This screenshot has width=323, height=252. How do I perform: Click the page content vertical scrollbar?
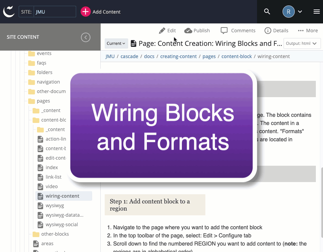point(322,203)
